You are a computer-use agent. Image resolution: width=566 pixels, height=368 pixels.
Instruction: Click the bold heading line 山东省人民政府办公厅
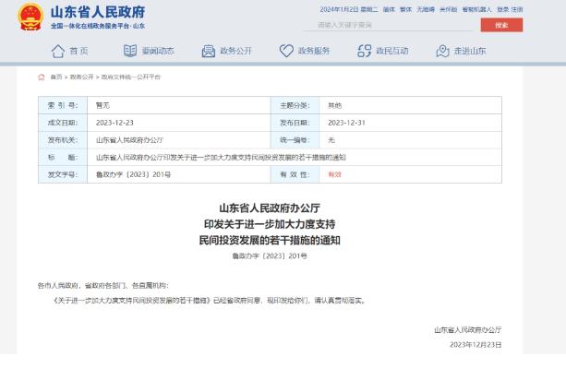click(270, 208)
